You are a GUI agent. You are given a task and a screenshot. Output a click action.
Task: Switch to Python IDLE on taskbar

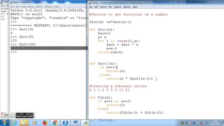[85, 123]
